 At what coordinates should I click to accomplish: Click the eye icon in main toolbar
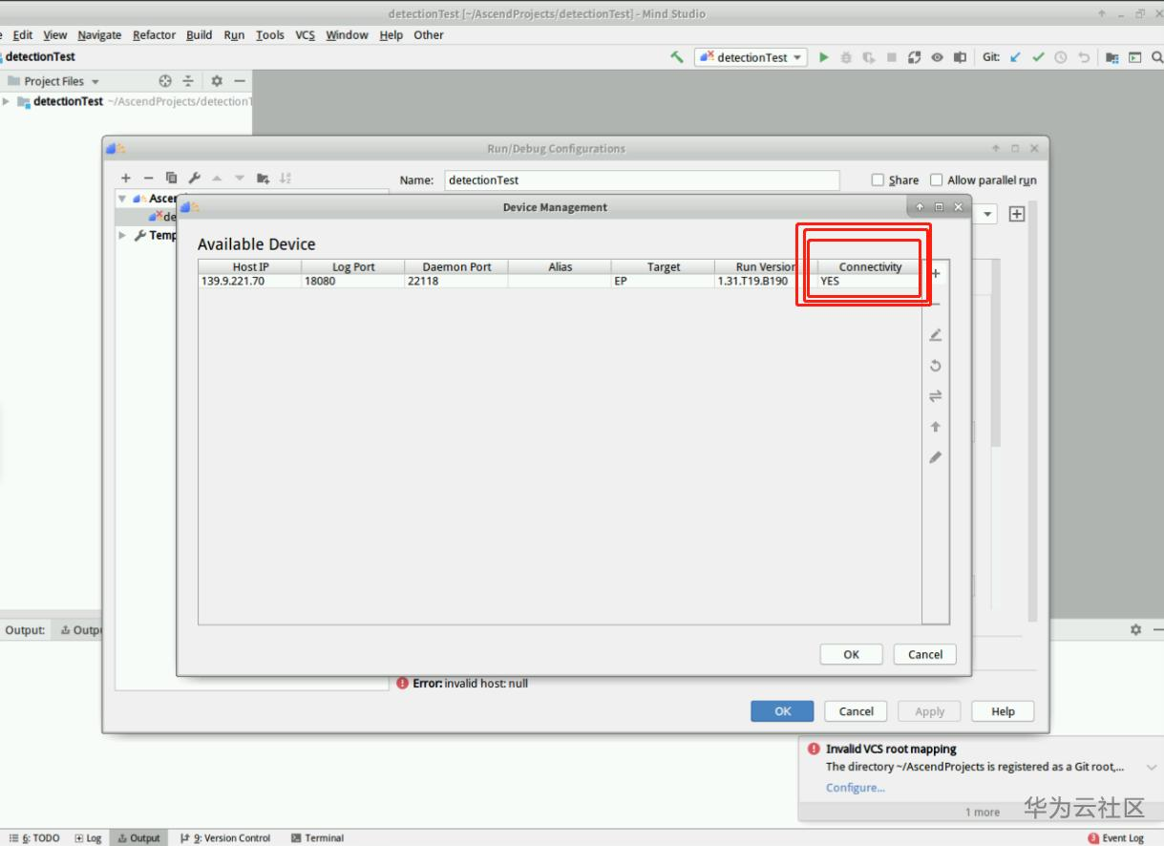click(937, 57)
